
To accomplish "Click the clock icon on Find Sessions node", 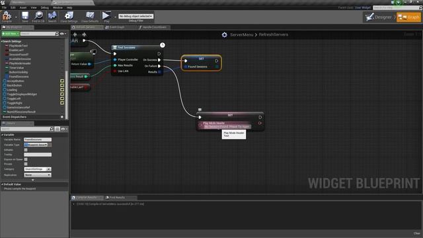I will pos(163,45).
